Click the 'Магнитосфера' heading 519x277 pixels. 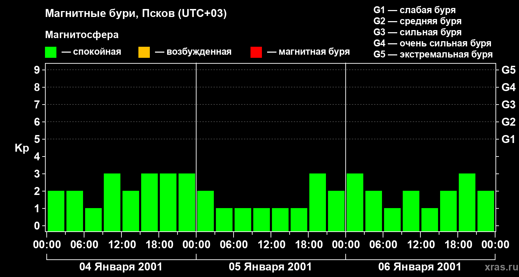click(x=82, y=35)
